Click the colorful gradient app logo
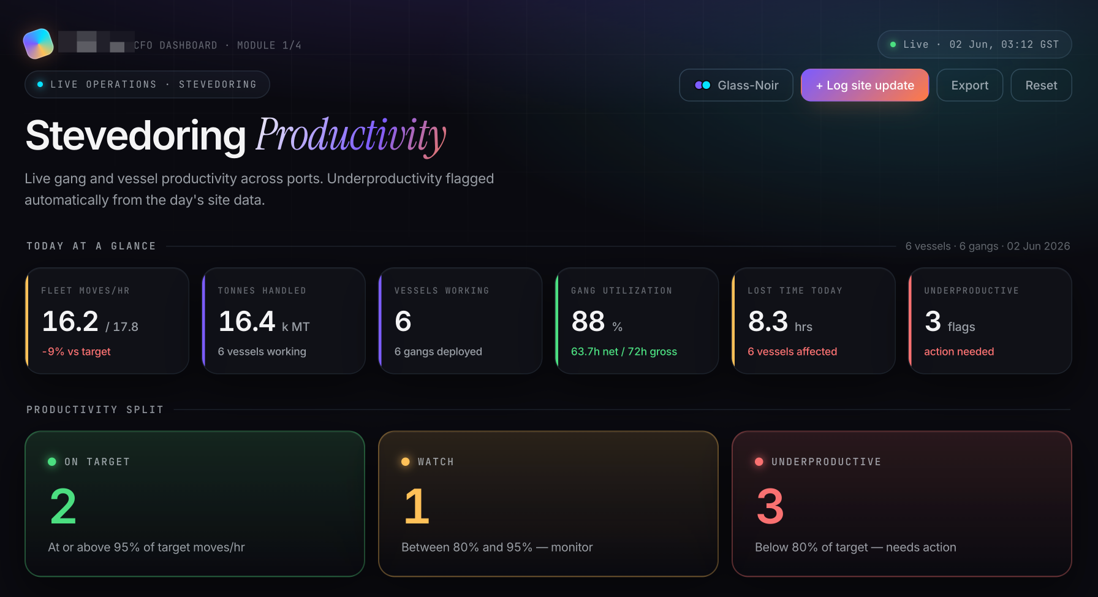1098x597 pixels. pyautogui.click(x=38, y=44)
